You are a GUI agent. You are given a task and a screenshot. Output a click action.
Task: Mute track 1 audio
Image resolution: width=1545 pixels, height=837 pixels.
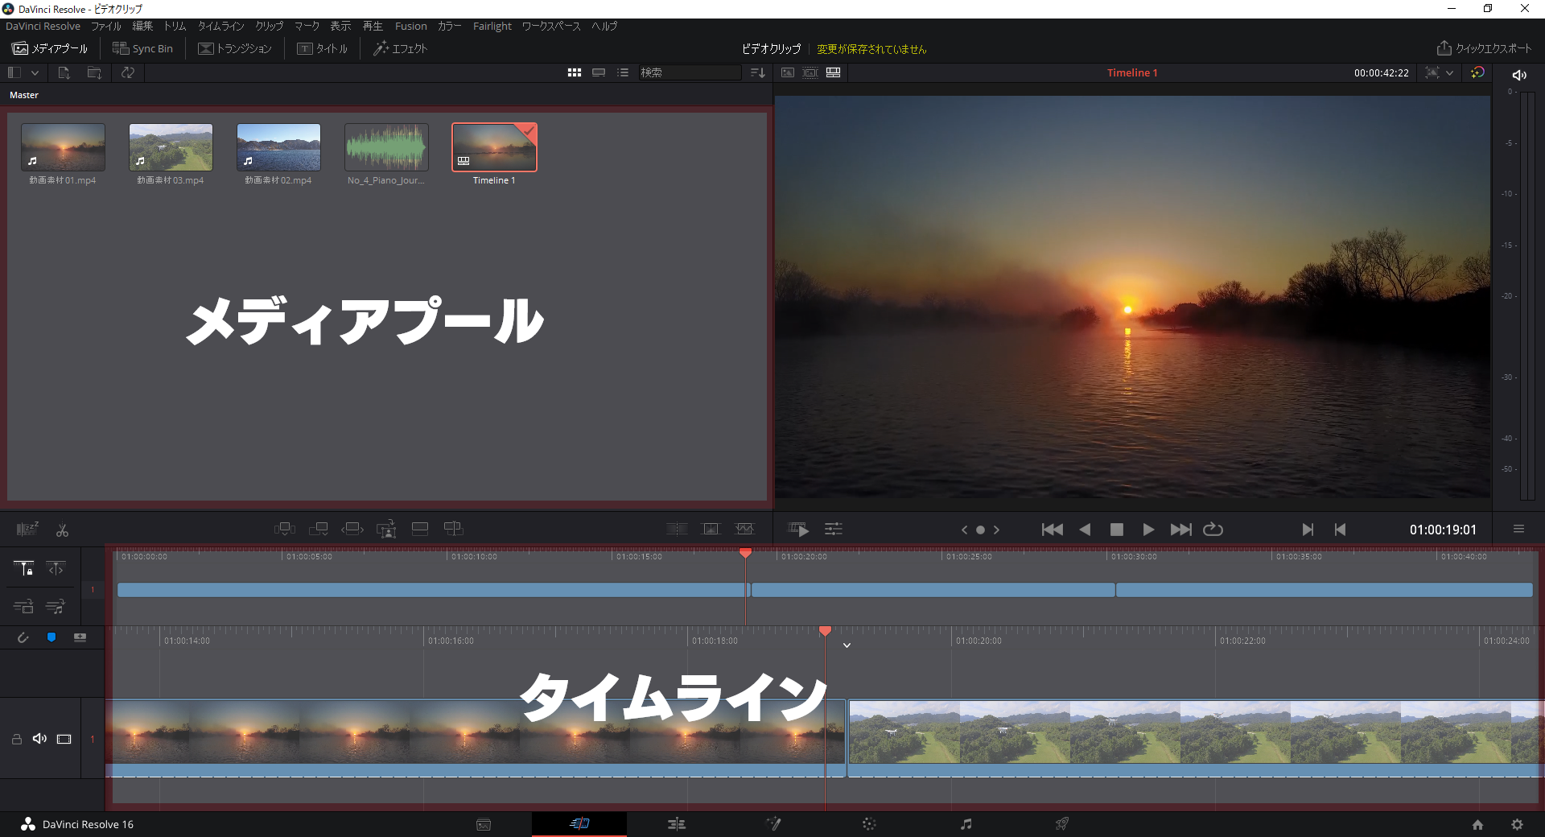tap(39, 739)
